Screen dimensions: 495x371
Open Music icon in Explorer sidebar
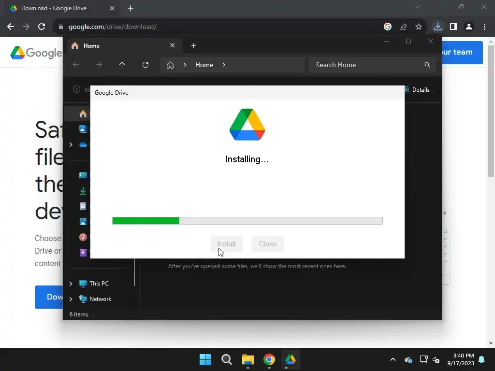click(x=83, y=237)
